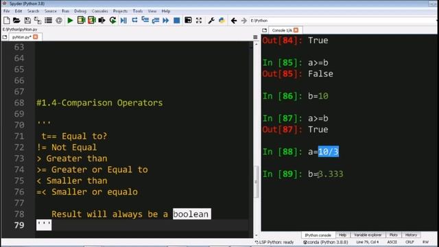Open the Edit menu
The width and height of the screenshot is (439, 247).
[19, 11]
